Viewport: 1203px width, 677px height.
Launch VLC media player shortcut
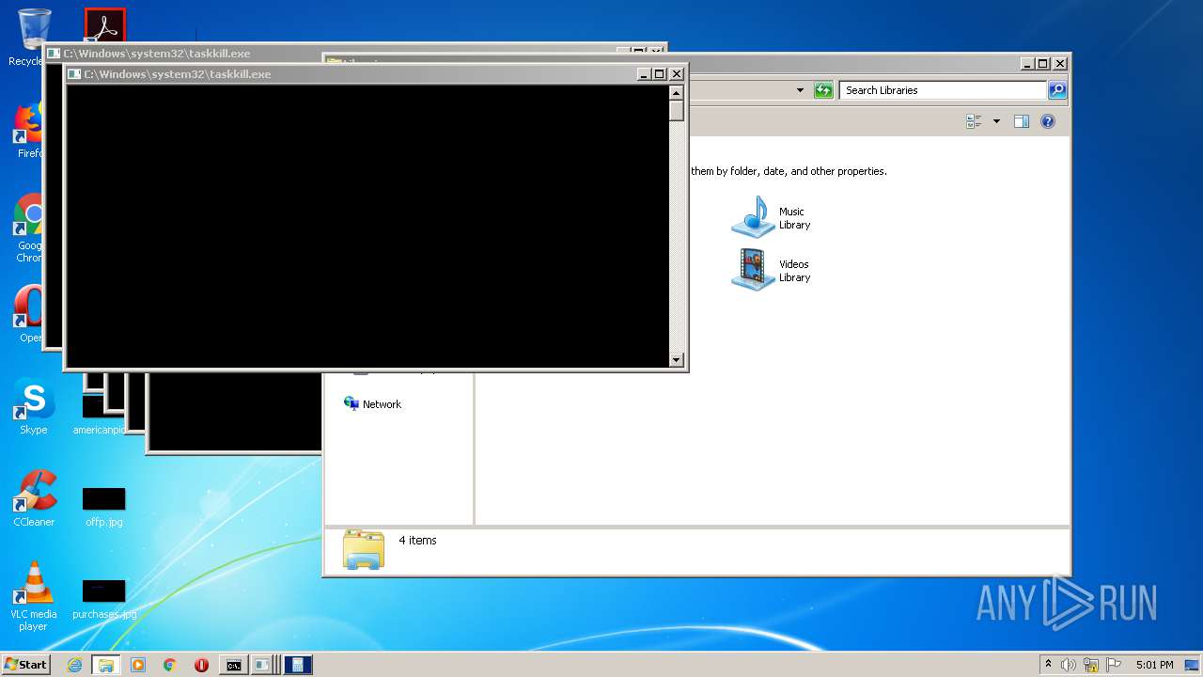click(x=33, y=596)
